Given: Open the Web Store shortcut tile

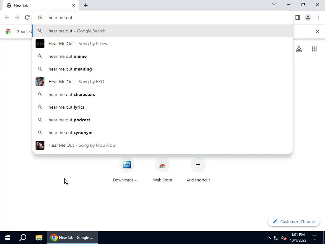Looking at the screenshot, I should click(x=162, y=170).
